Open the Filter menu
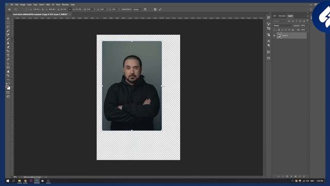Image resolution: width=330 pixels, height=186 pixels. pos(48,5)
